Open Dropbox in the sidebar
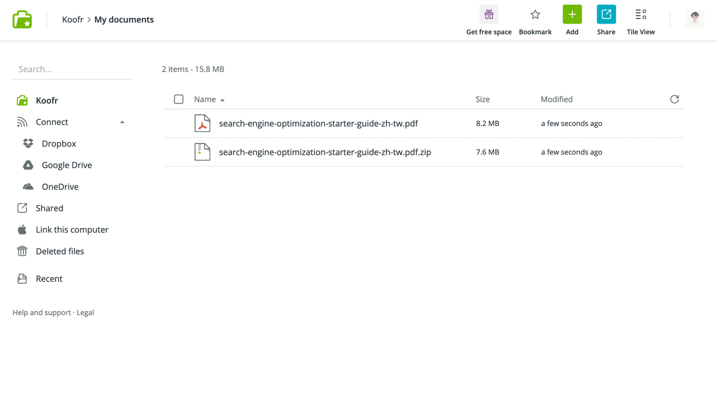Viewport: 717px width, 399px height. [58, 143]
